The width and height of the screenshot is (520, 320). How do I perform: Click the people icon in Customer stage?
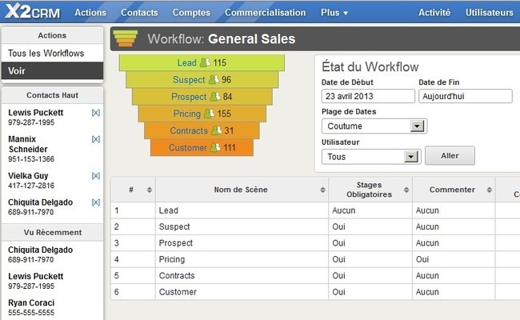(x=214, y=147)
